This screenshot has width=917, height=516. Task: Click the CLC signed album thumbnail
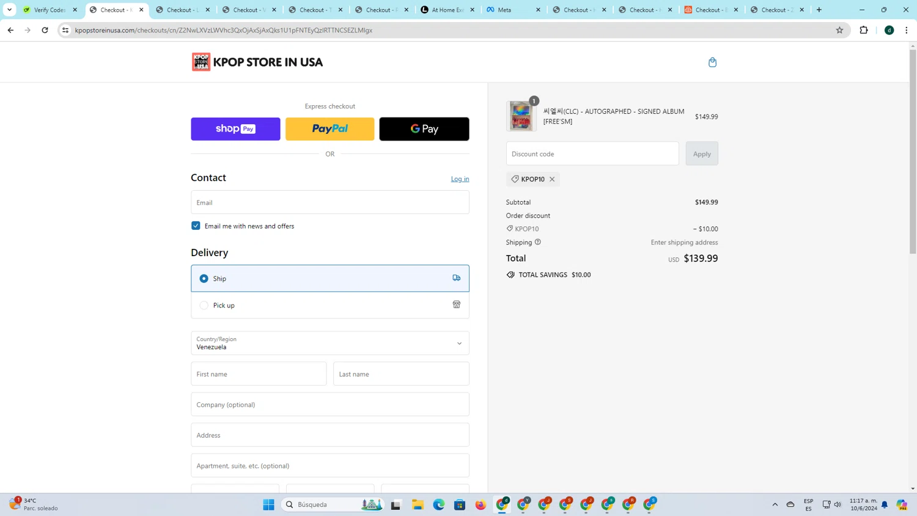(x=521, y=116)
